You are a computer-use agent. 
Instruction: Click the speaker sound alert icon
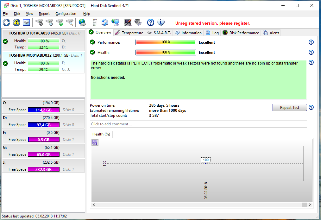click(138, 22)
